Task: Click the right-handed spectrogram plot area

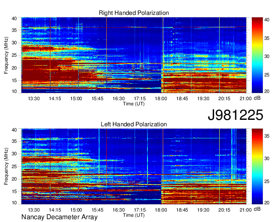Action: [x=134, y=55]
